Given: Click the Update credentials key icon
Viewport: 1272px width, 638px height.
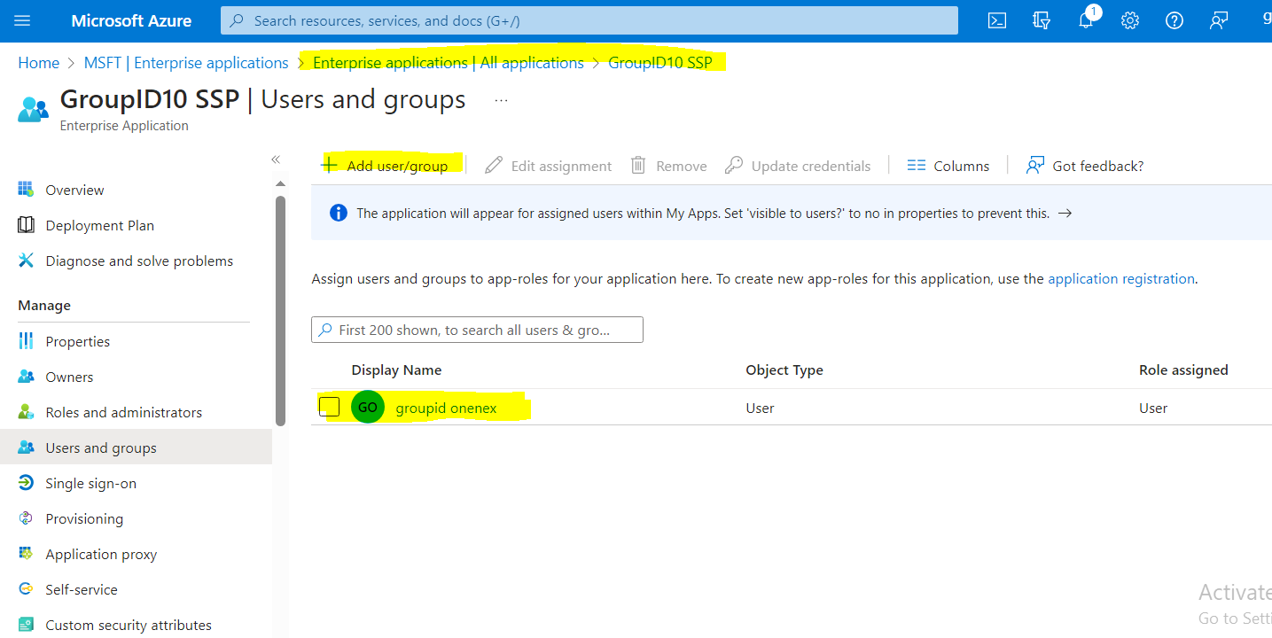Looking at the screenshot, I should tap(797, 165).
